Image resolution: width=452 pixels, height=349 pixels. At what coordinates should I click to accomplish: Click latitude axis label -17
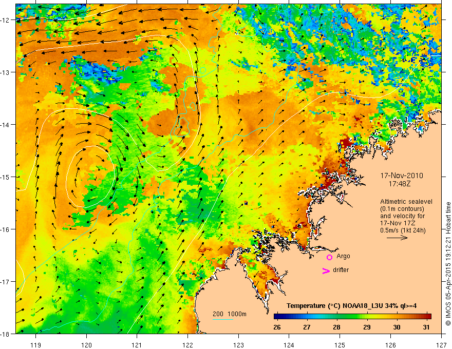click(x=6, y=281)
